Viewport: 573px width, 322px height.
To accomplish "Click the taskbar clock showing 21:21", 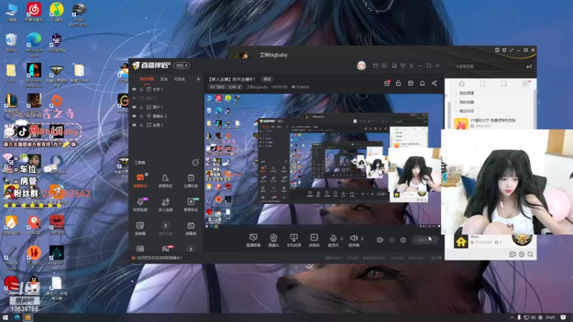I will pyautogui.click(x=550, y=318).
